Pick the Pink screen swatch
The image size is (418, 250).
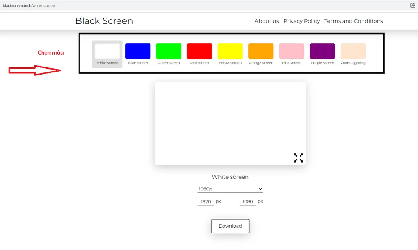click(292, 54)
